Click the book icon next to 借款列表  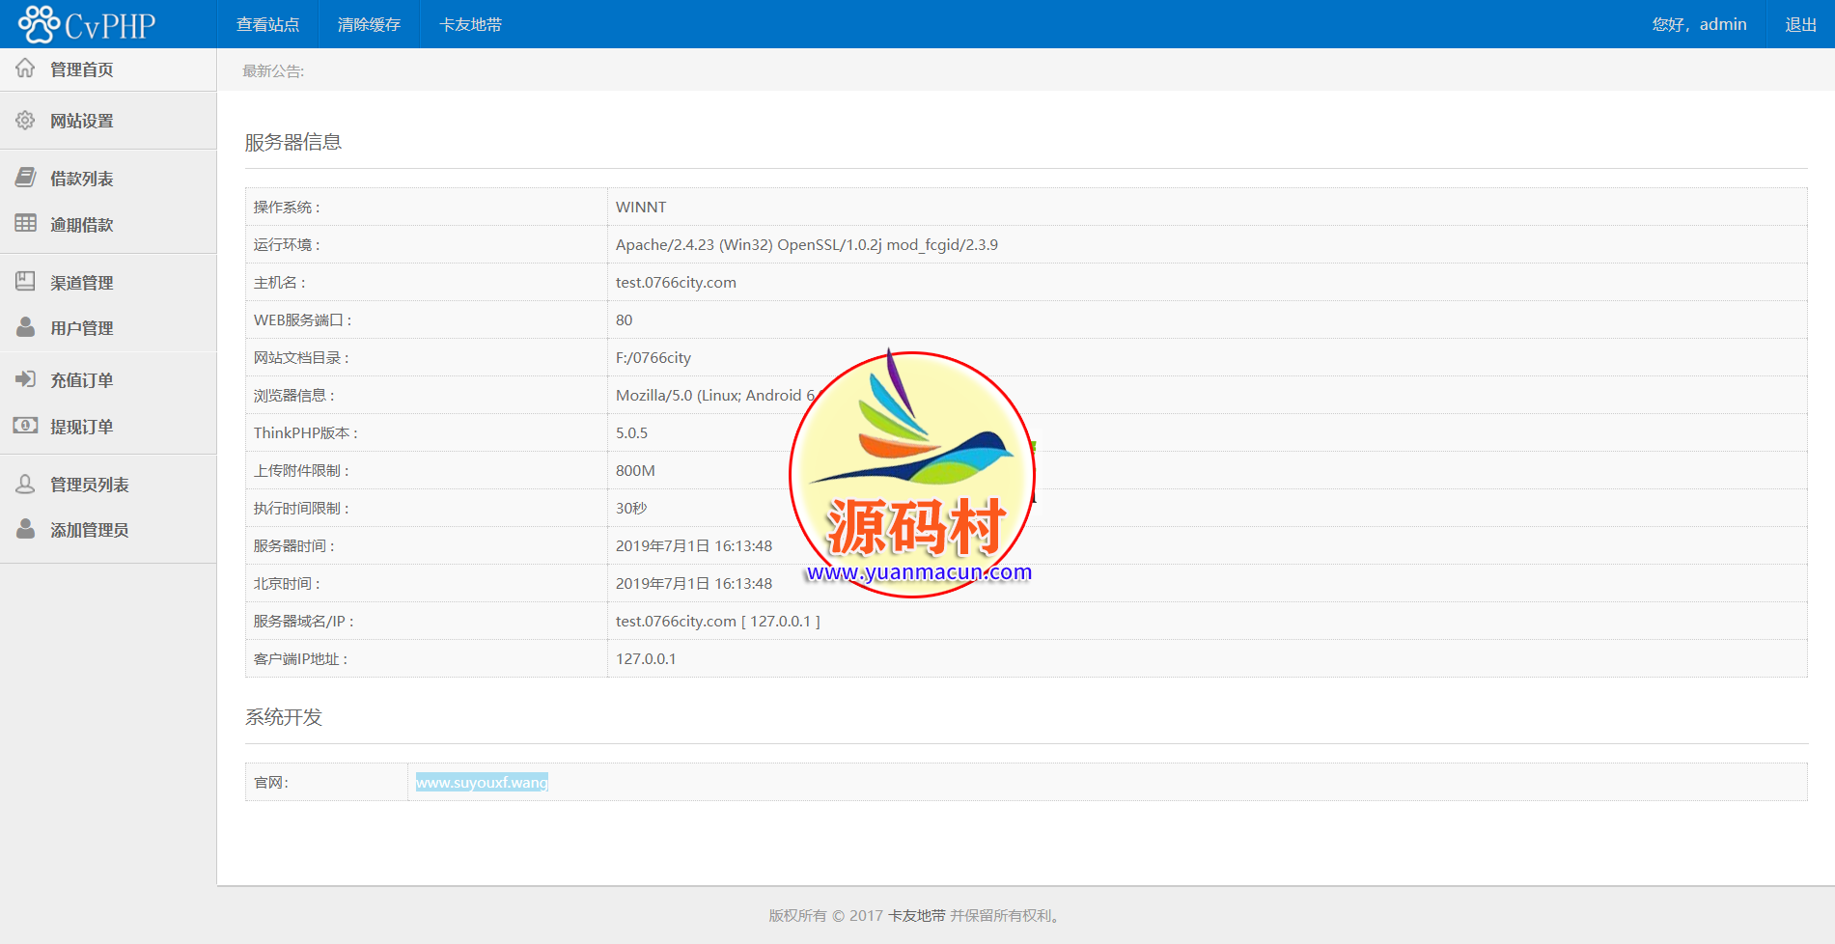25,178
